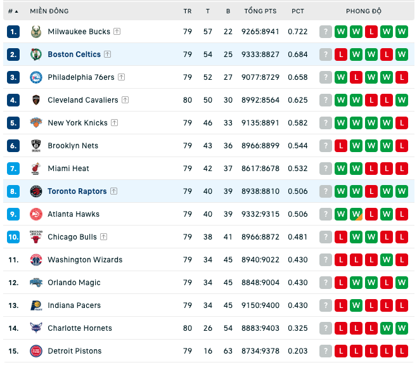Click the Toronto Raptors team logo
The image size is (417, 365).
tap(36, 191)
